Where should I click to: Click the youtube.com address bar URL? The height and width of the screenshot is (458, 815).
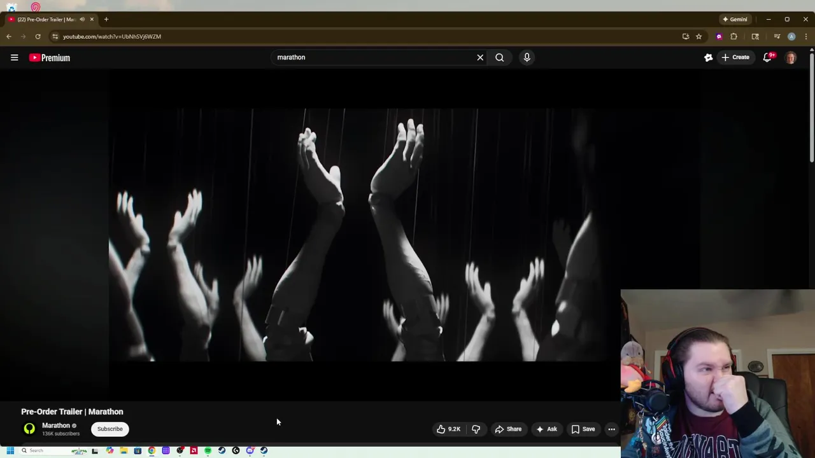(112, 36)
